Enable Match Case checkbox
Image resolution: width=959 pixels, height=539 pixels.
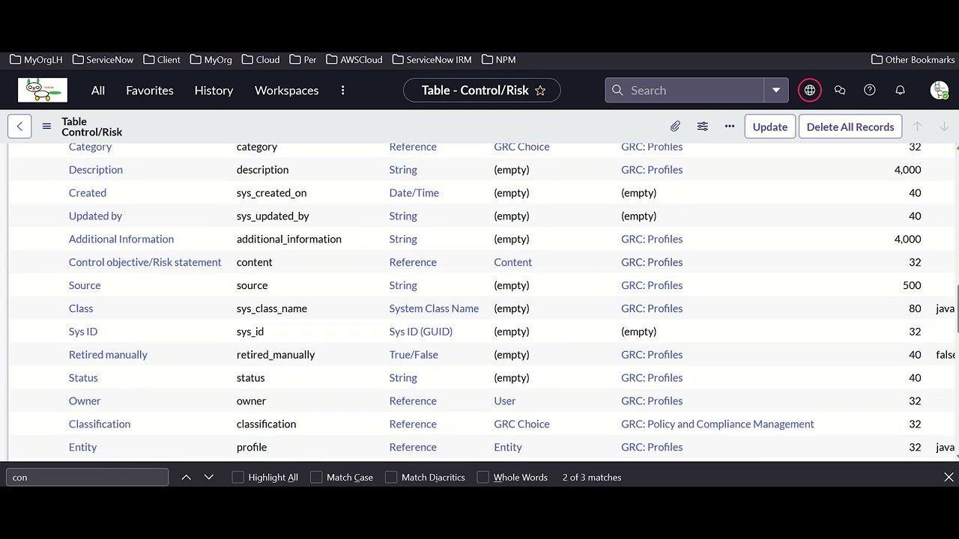[316, 477]
